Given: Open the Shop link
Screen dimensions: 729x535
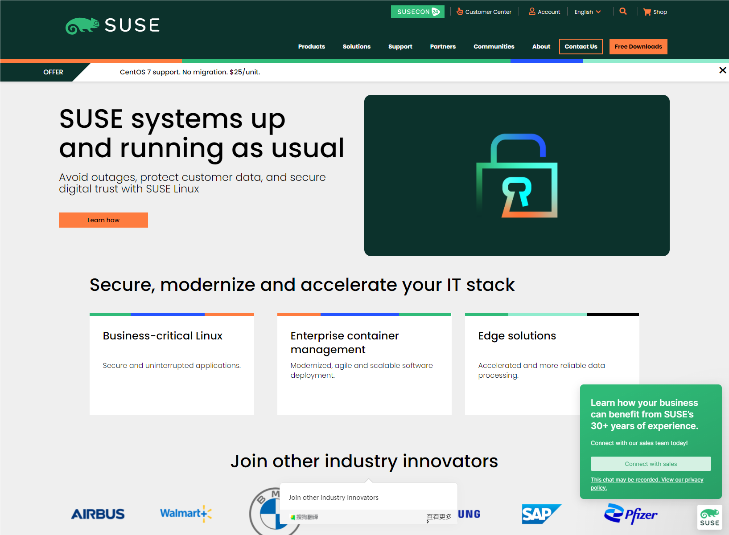Looking at the screenshot, I should [x=660, y=12].
